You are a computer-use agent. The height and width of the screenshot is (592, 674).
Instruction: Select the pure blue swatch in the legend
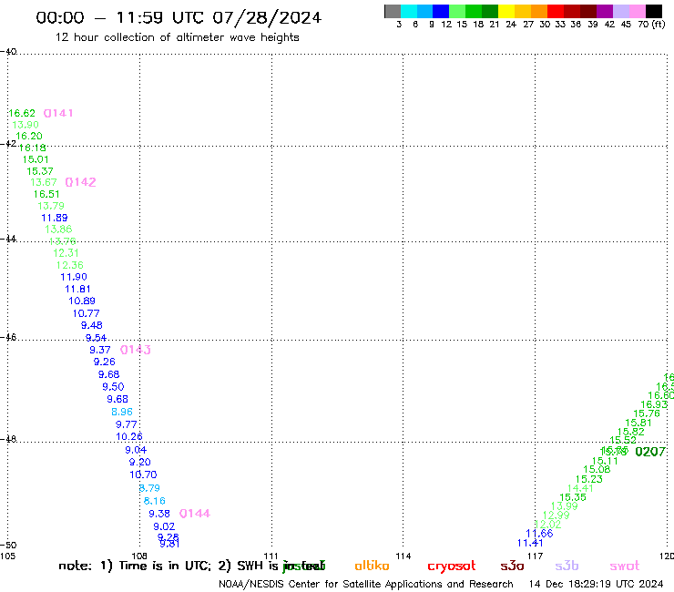(441, 11)
